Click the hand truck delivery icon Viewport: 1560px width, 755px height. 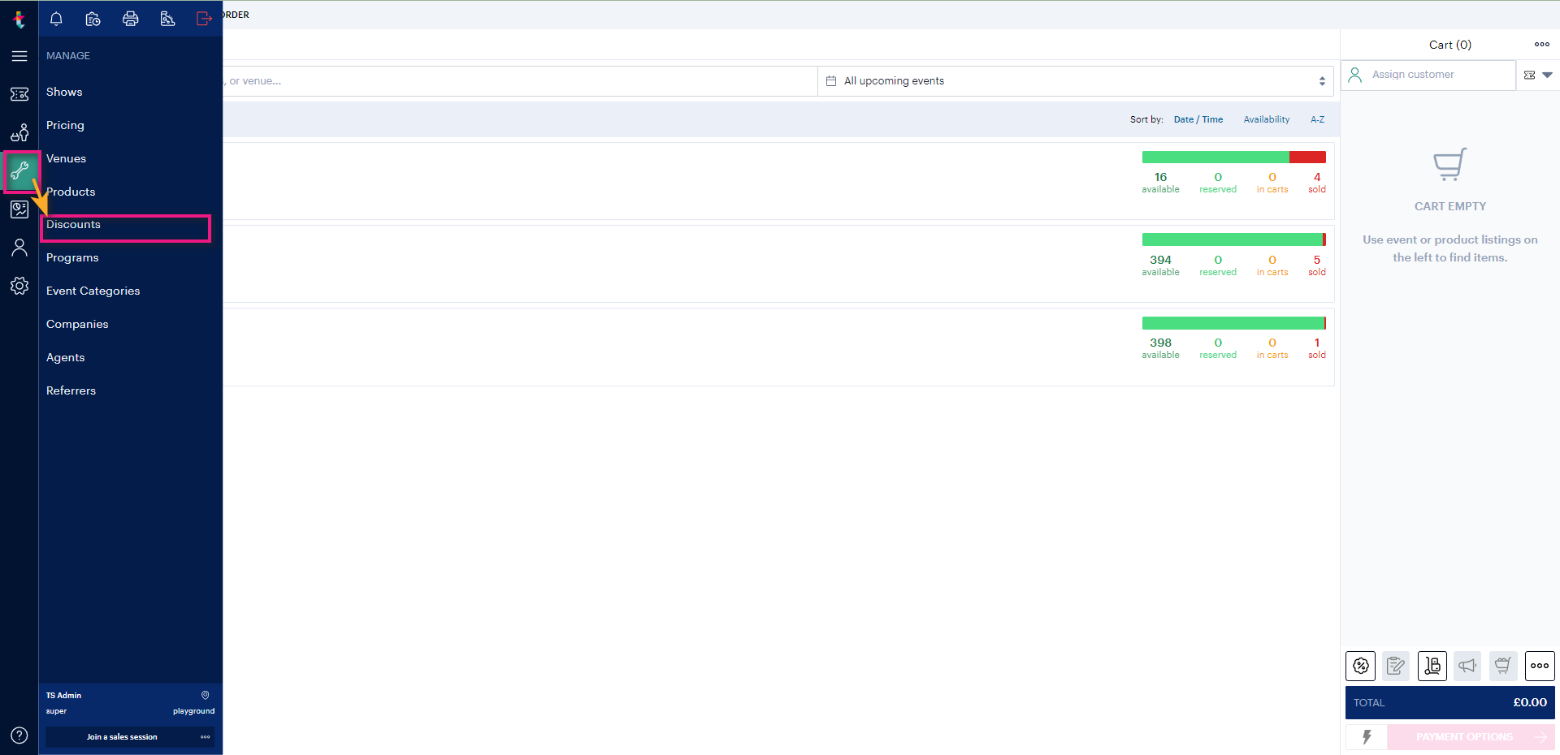[1432, 666]
